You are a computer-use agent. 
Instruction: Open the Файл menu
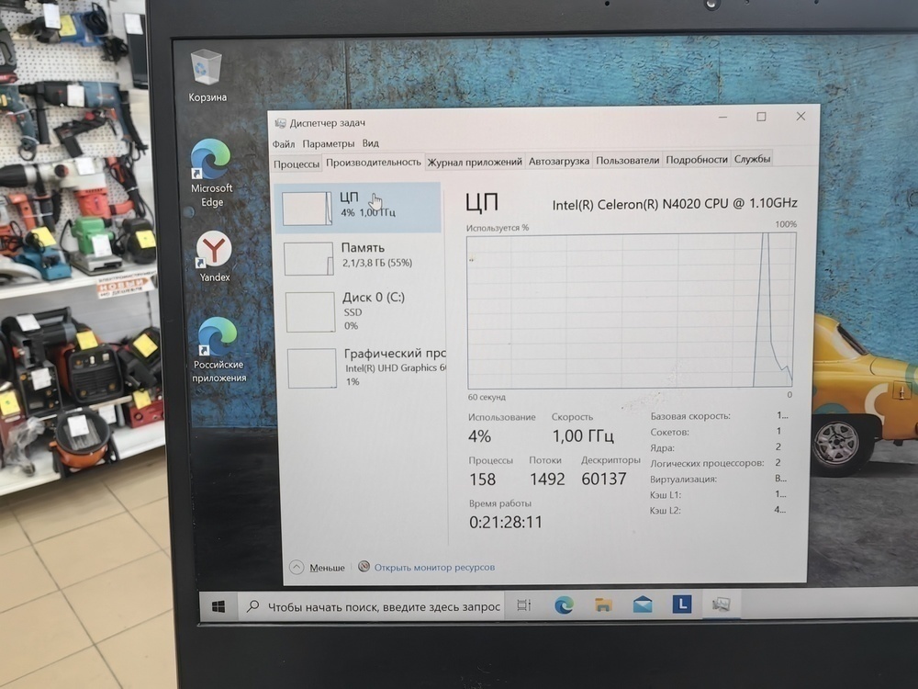(x=284, y=143)
